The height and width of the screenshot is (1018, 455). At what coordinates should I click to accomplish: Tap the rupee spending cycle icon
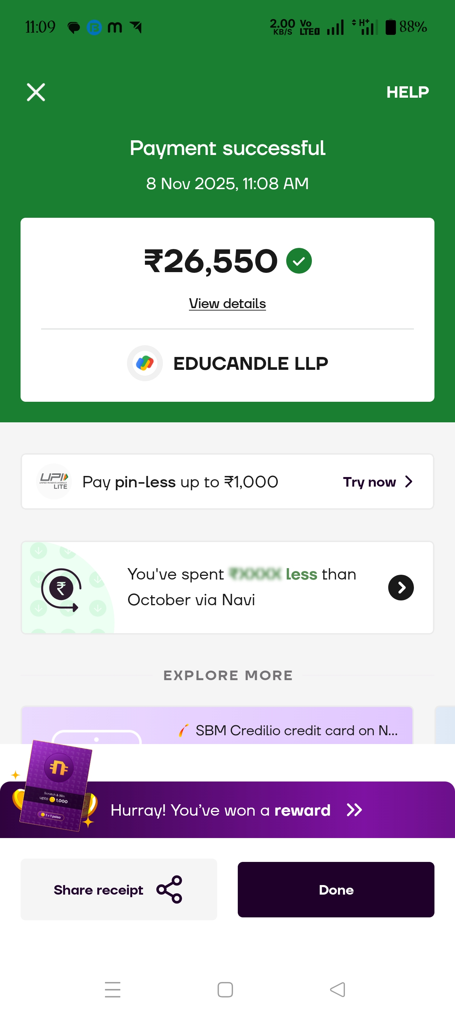pos(61,589)
